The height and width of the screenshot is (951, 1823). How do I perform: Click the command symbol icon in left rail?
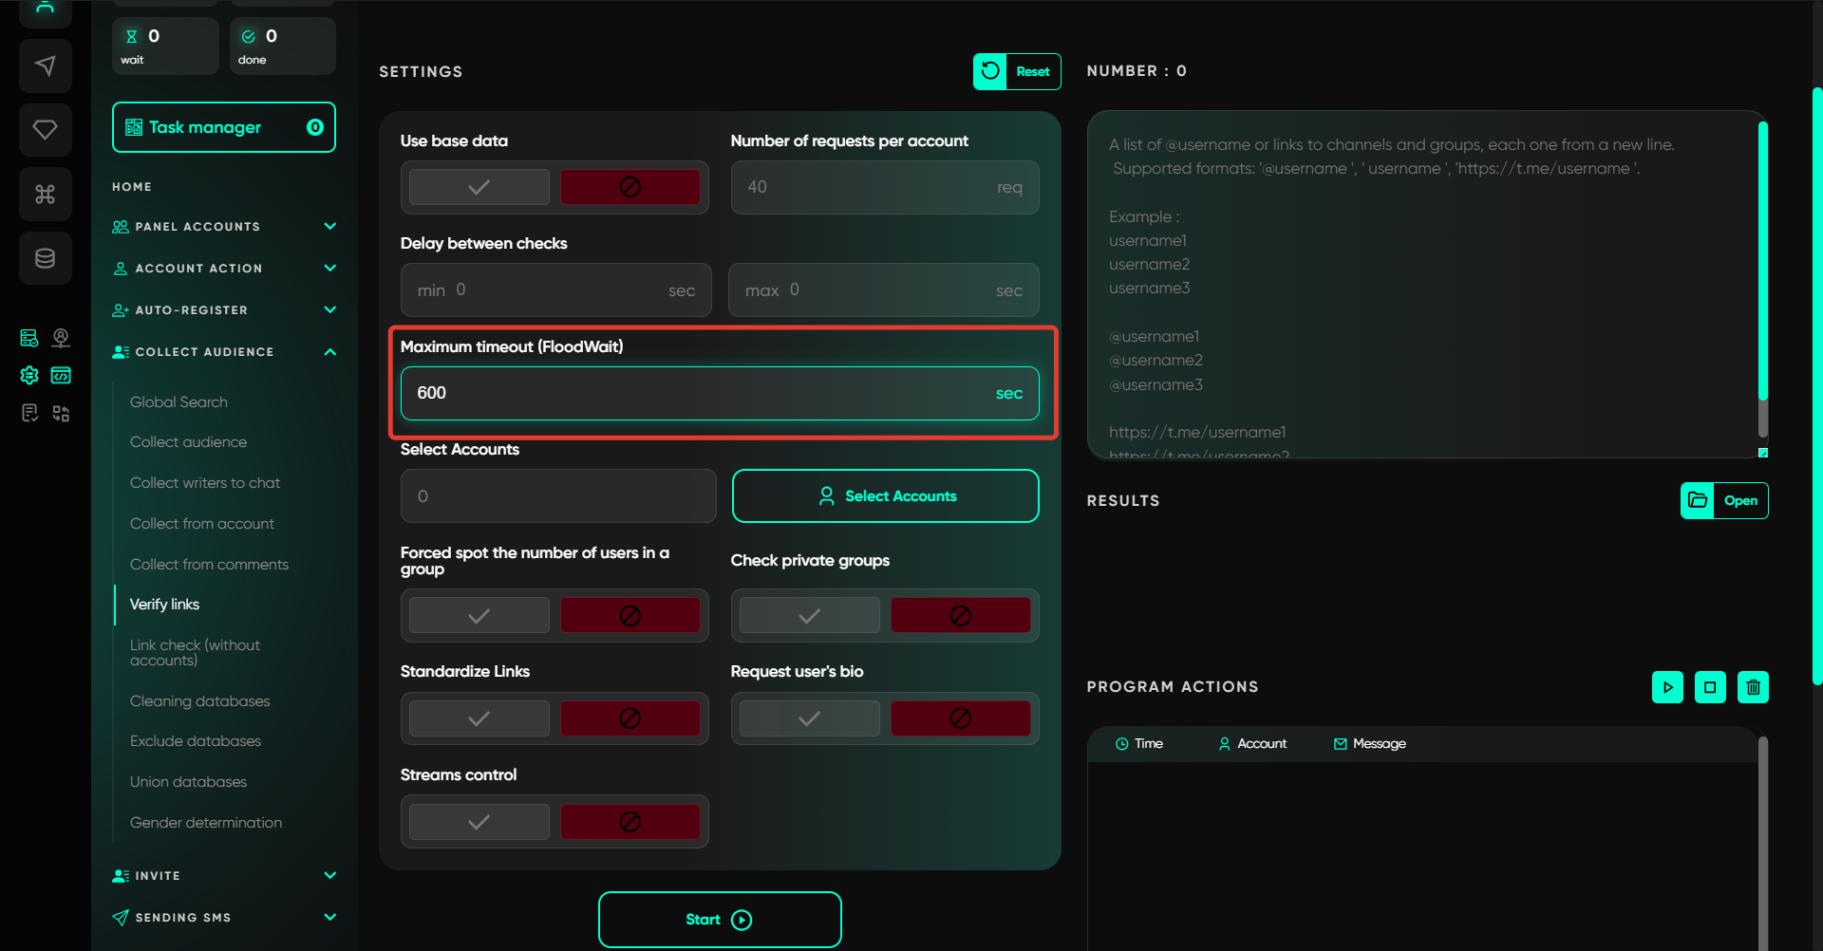click(x=45, y=194)
